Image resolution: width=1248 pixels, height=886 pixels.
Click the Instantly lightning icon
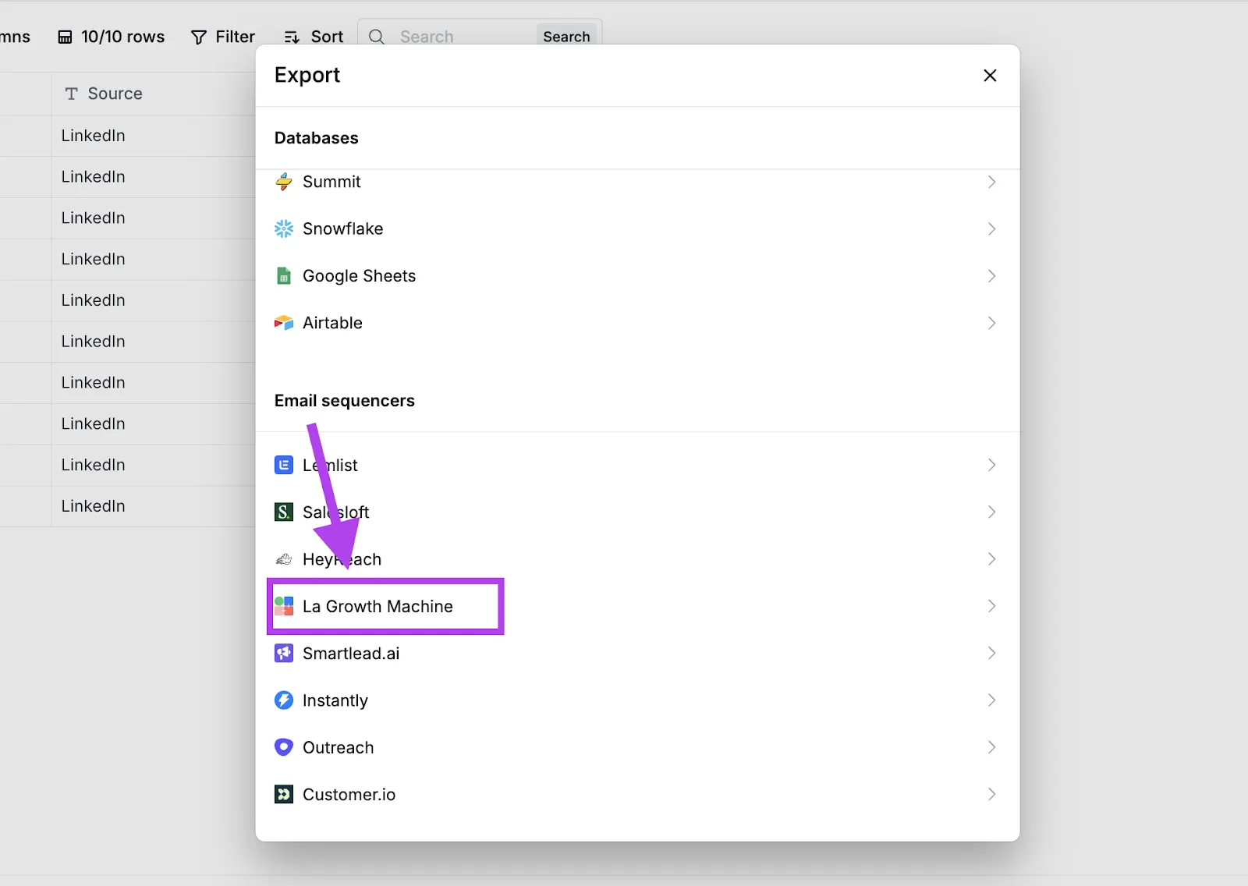point(284,700)
